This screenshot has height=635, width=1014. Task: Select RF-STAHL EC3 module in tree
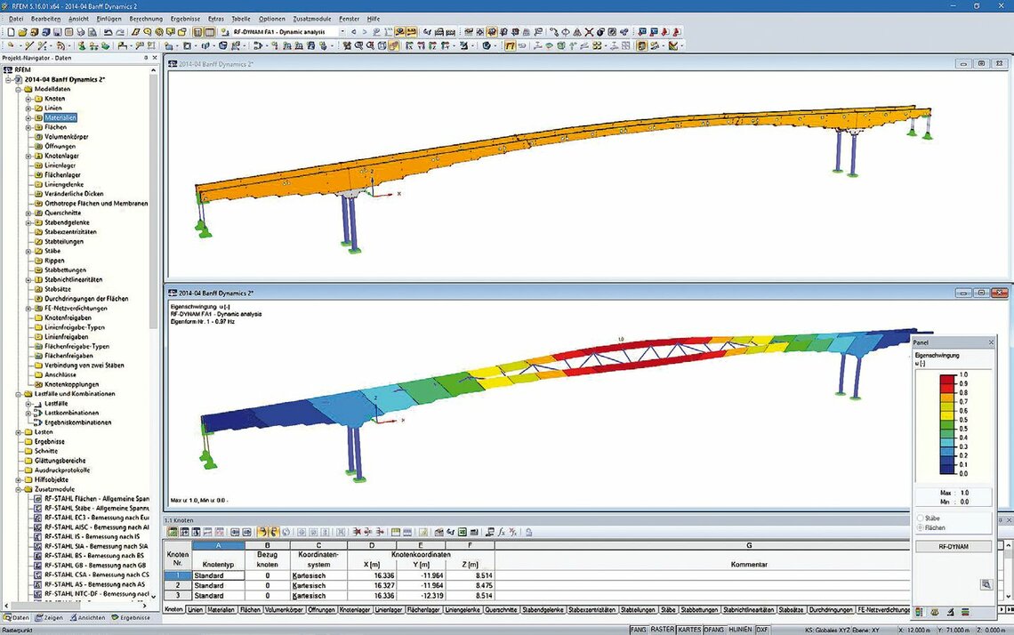96,518
